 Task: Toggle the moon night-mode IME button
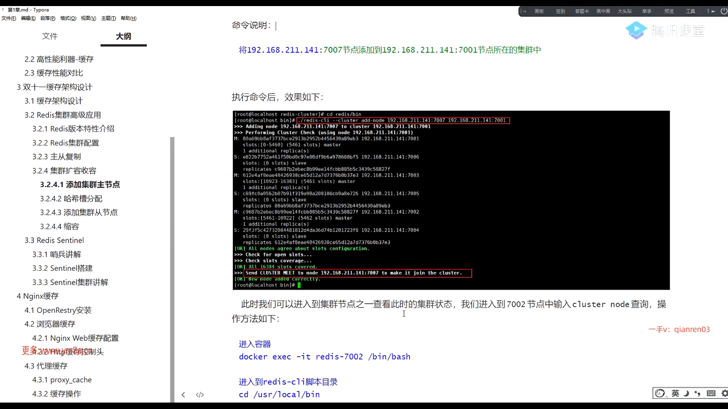[x=686, y=393]
